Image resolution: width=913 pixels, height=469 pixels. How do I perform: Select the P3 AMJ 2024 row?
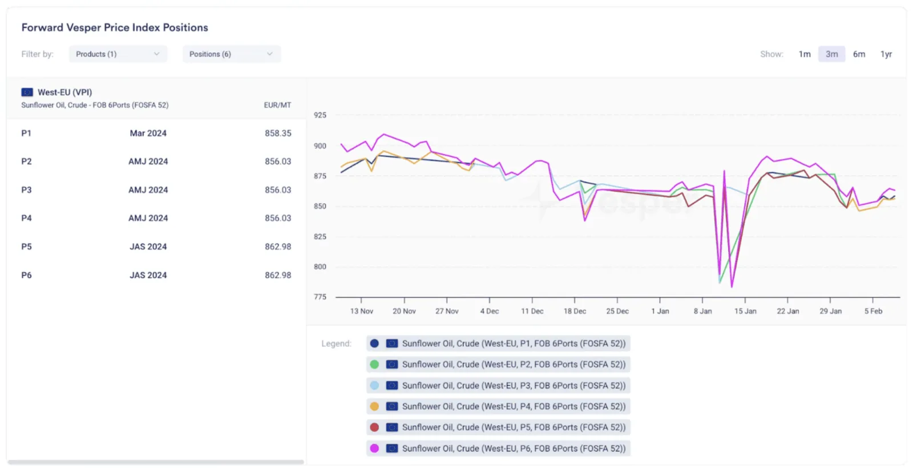point(156,190)
